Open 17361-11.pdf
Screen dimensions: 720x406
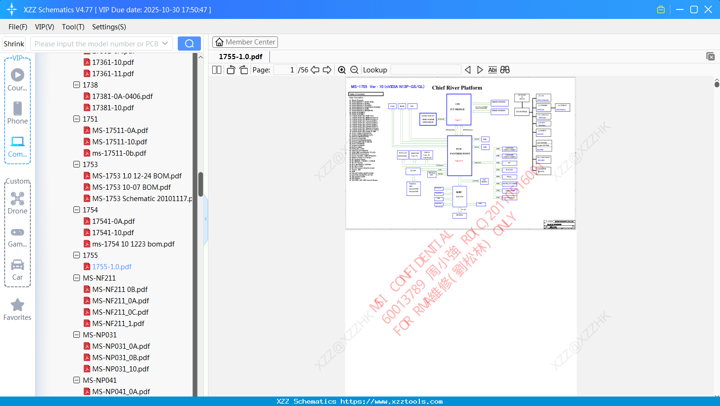pos(113,73)
